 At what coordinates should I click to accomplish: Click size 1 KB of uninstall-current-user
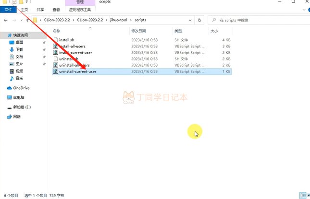pos(226,71)
